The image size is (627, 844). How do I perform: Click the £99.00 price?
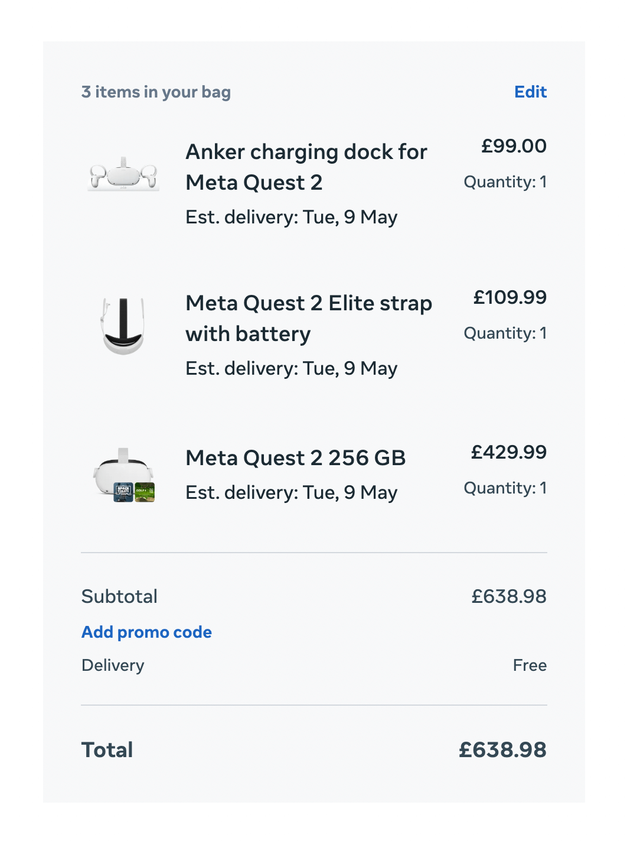pos(514,146)
